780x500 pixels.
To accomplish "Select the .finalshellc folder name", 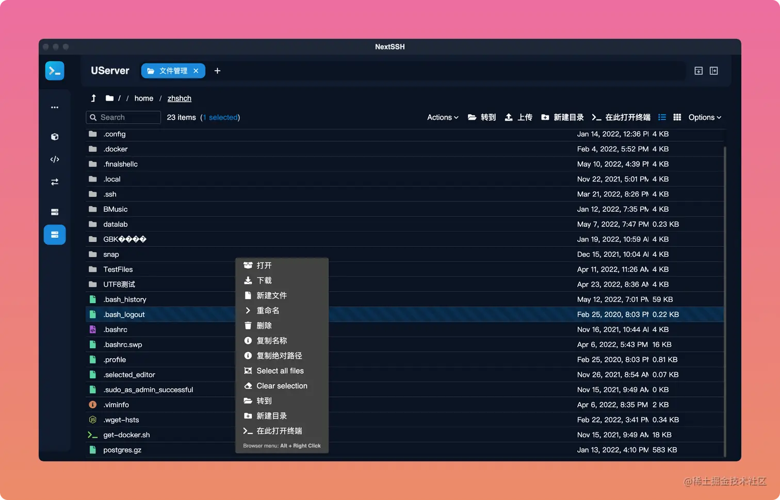I will pos(120,164).
